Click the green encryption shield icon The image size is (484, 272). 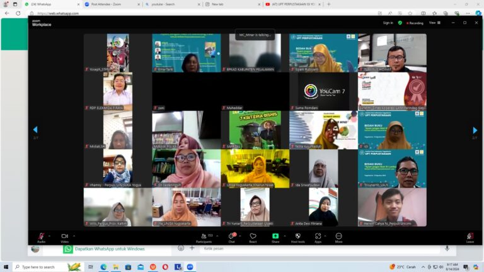[x=400, y=23]
